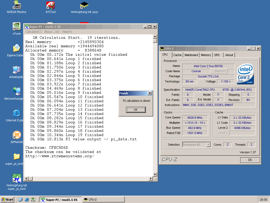Screen dimensions: 270x203
Task: Click the Loop 19 finished line
Action: coord(67,135)
